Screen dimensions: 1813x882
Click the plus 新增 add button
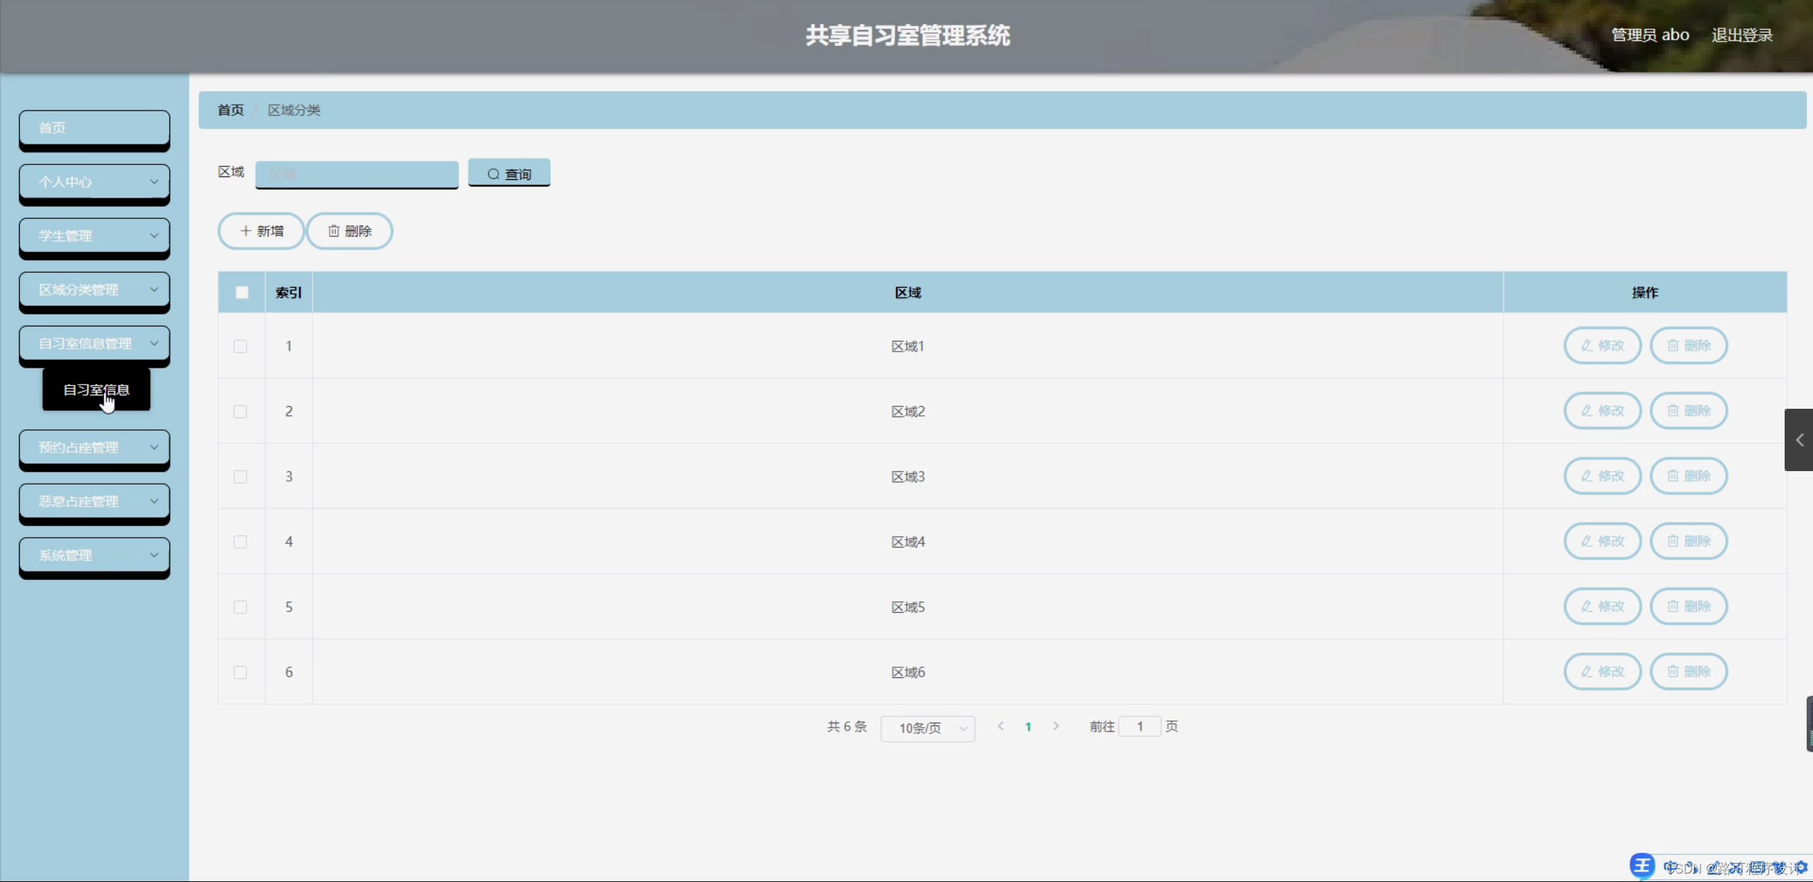[x=262, y=231]
